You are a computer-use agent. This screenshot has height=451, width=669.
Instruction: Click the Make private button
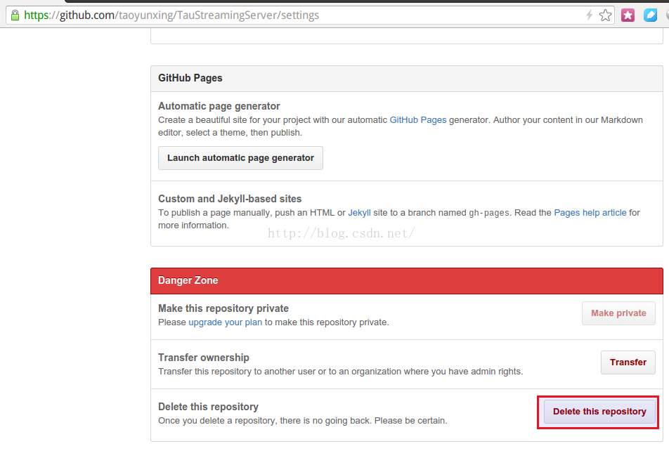click(x=618, y=313)
